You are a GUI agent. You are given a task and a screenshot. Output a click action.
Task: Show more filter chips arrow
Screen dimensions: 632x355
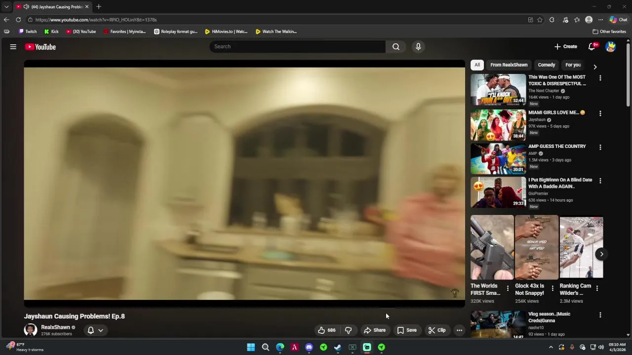595,67
